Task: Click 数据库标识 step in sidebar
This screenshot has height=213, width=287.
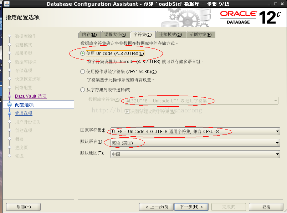Action: click(26, 62)
